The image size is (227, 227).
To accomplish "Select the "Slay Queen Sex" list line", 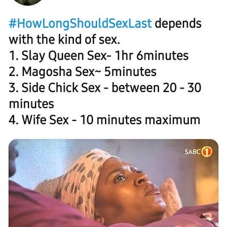I will point(99,56).
